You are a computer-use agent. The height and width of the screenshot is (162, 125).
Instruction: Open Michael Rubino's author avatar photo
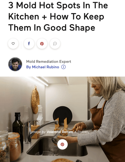click(x=15, y=64)
